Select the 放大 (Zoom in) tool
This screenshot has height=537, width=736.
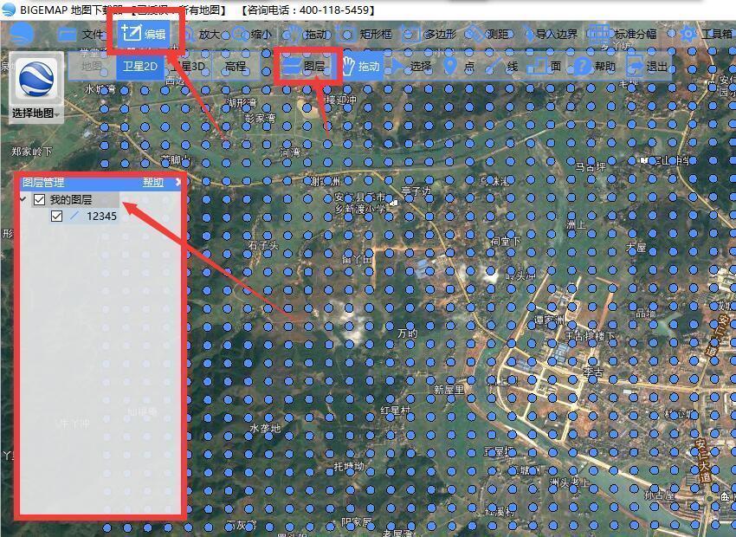point(201,35)
